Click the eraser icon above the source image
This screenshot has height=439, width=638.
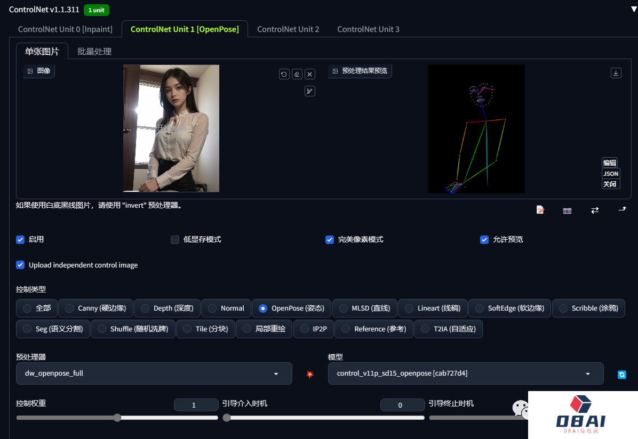[x=297, y=74]
